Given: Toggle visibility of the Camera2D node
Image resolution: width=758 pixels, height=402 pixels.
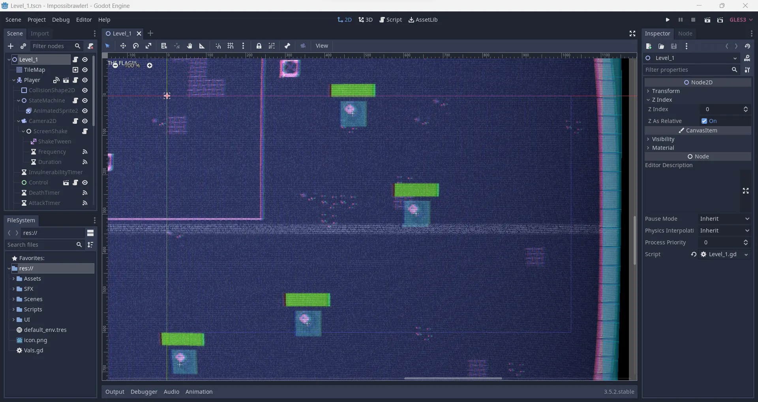Looking at the screenshot, I should tap(85, 121).
